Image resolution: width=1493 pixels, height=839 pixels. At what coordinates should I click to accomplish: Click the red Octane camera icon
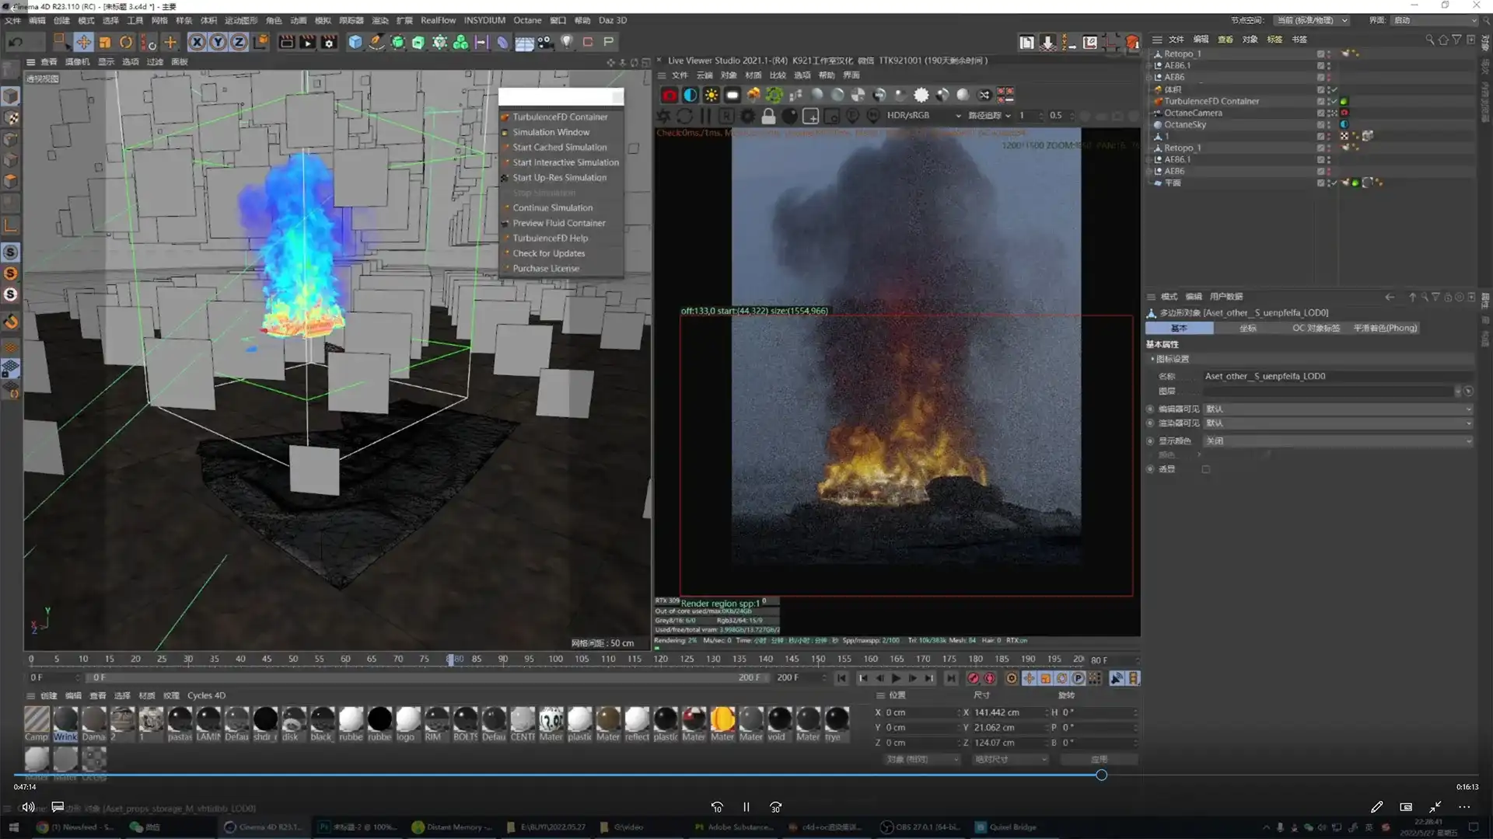click(669, 95)
